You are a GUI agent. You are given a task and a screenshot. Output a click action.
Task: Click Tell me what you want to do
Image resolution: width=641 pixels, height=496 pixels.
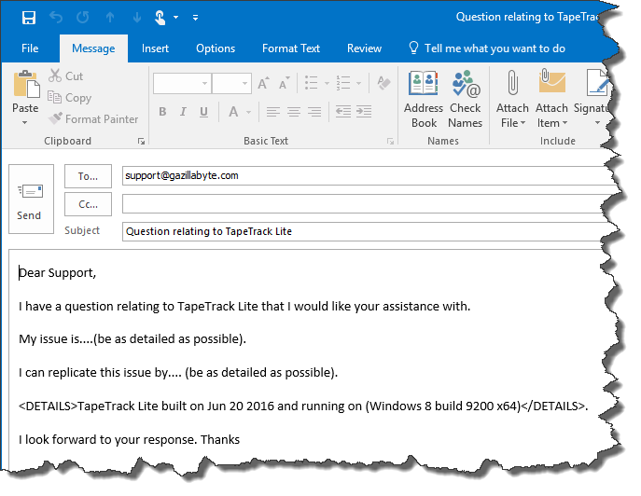point(487,48)
